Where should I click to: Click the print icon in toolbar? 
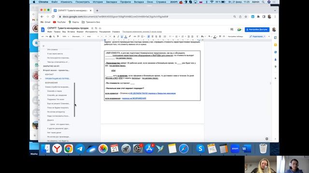tap(50, 37)
